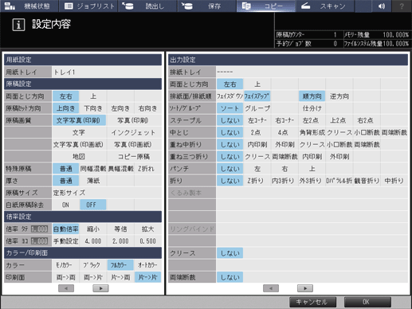The height and width of the screenshot is (309, 412).
Task: Open the 機械状態 machine status tab
Action: pyautogui.click(x=29, y=6)
